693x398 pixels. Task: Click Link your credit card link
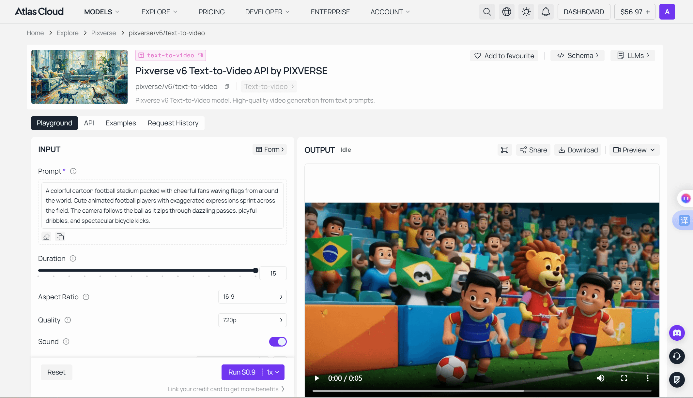pyautogui.click(x=226, y=389)
